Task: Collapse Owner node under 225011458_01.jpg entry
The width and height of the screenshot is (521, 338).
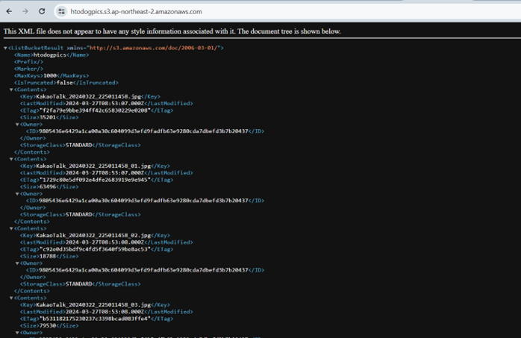Action: 17,194
